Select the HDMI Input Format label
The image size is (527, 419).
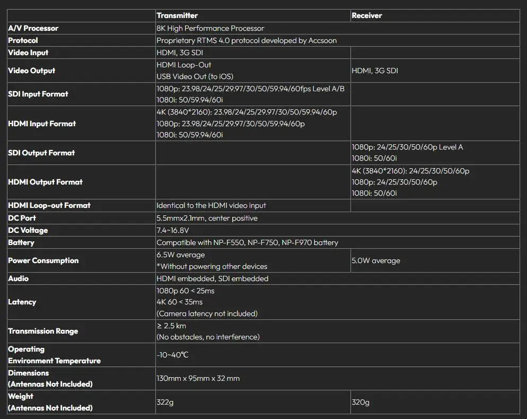click(x=42, y=124)
